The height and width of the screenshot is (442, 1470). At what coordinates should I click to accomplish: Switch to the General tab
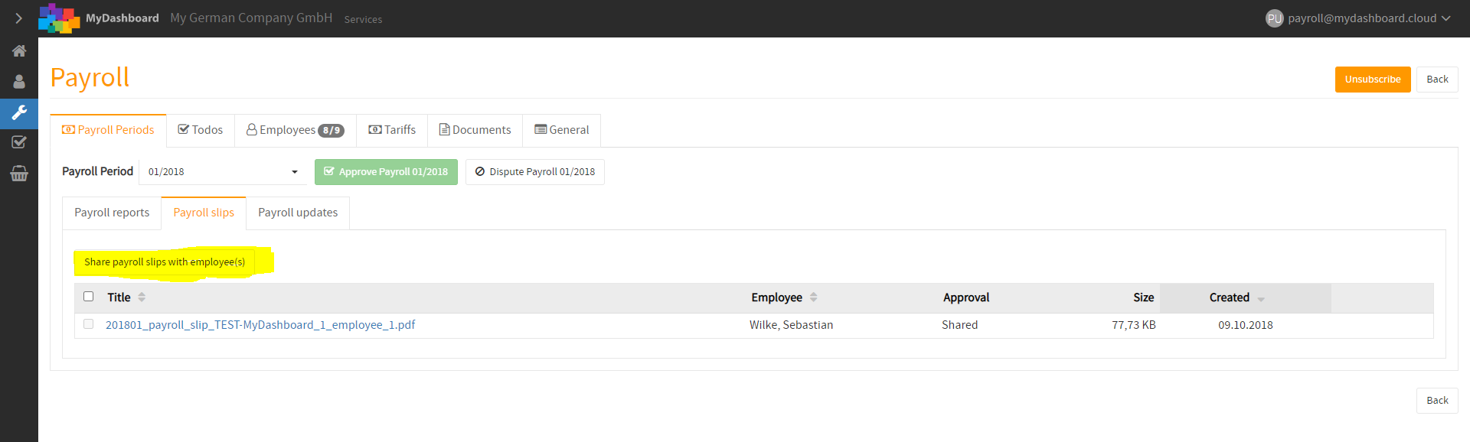pos(562,130)
